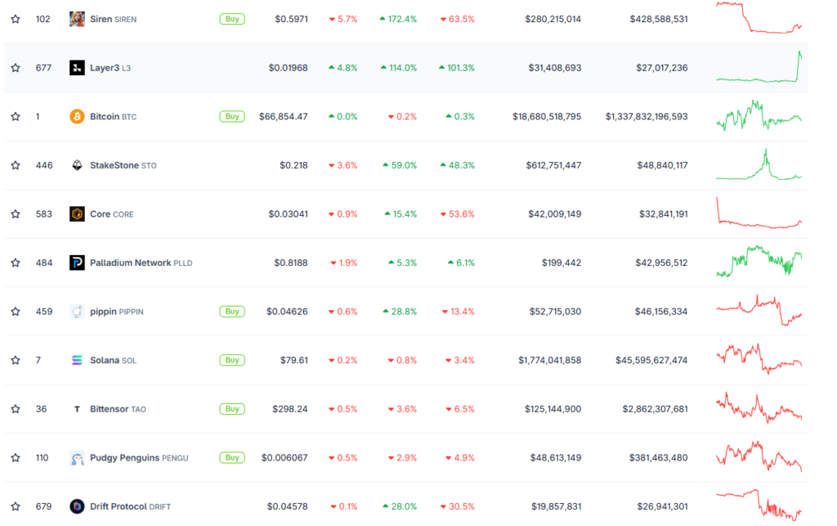This screenshot has height=526, width=837.
Task: Click the Pudgy Penguins logo icon
Action: pyautogui.click(x=77, y=458)
